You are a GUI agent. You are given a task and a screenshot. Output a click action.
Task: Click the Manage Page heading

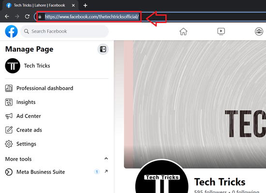pyautogui.click(x=29, y=49)
